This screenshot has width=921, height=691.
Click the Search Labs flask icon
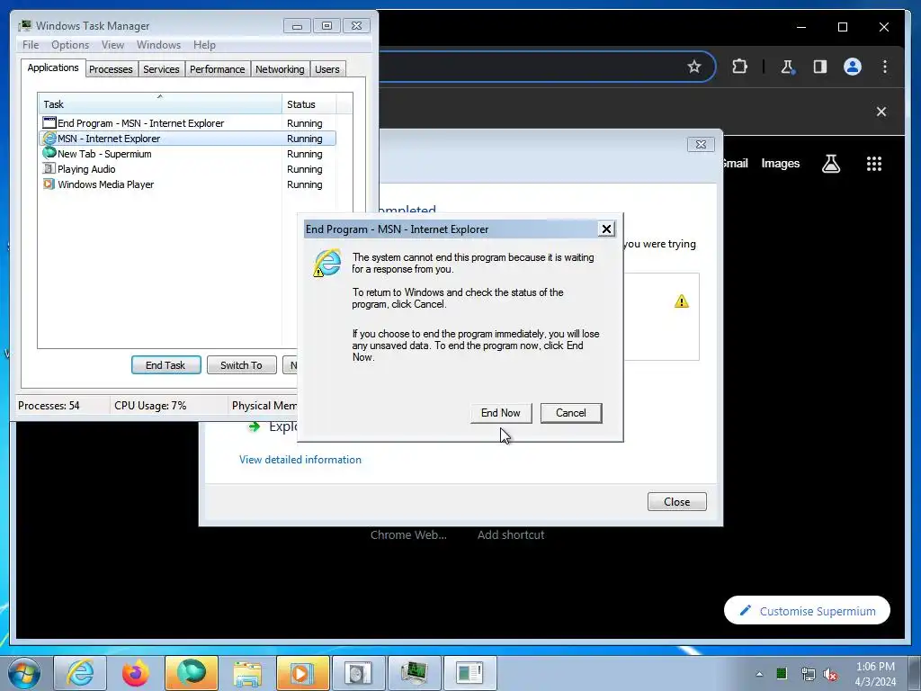point(831,164)
